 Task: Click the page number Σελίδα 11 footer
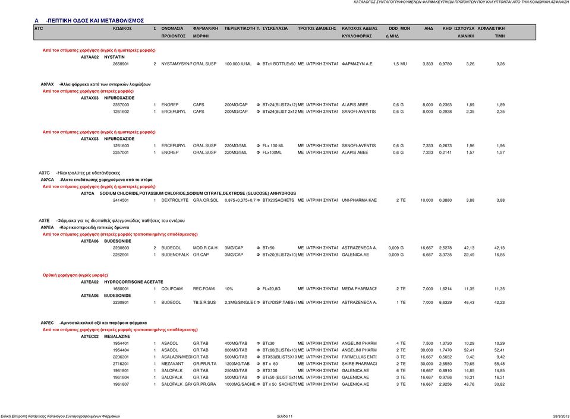[x=285, y=417]
